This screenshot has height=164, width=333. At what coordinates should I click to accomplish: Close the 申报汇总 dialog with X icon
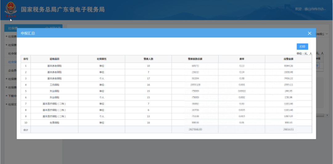click(310, 33)
